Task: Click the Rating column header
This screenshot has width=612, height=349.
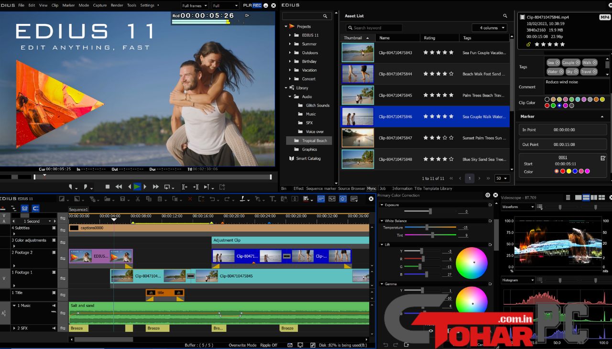Action: pyautogui.click(x=439, y=38)
